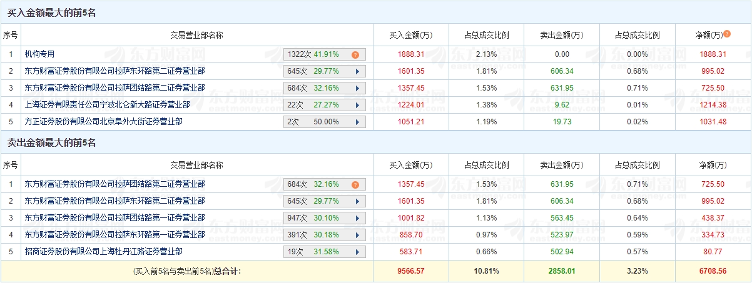Open 招商证券上海牡丹江路证券营业部 link

[x=103, y=252]
